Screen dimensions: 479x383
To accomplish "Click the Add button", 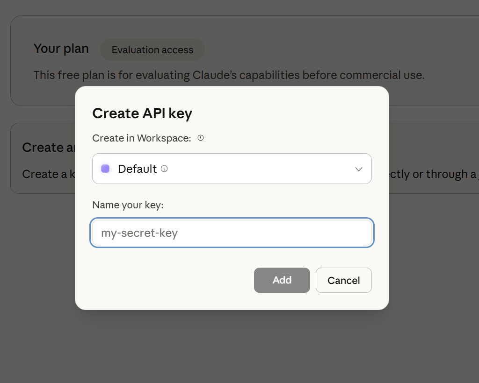I will (x=282, y=280).
